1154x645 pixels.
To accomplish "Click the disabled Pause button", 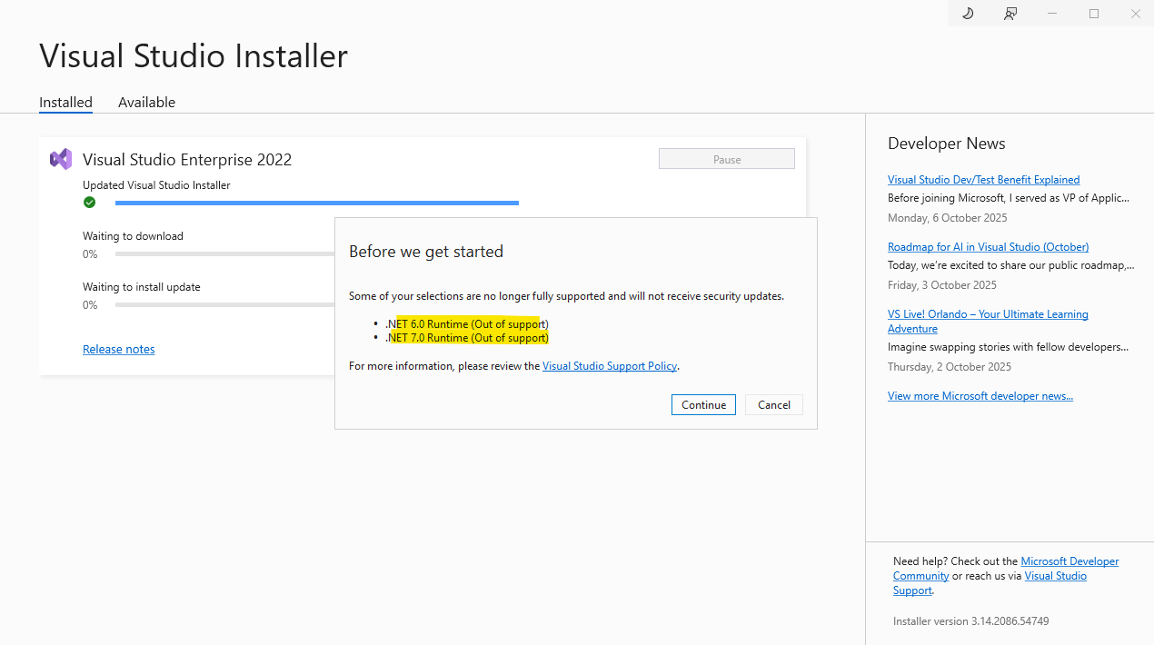I will pos(727,159).
